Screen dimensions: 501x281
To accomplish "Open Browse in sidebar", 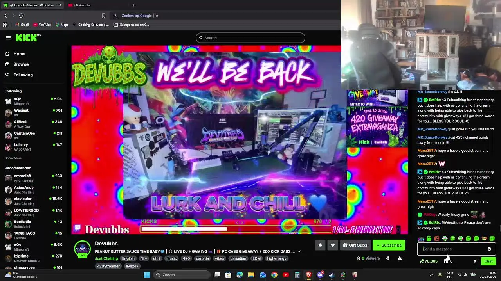I will pyautogui.click(x=17, y=64).
